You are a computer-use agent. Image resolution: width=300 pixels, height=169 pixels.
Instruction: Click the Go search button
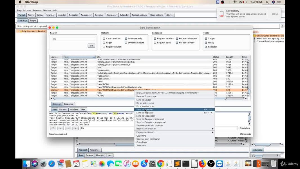click(x=91, y=46)
